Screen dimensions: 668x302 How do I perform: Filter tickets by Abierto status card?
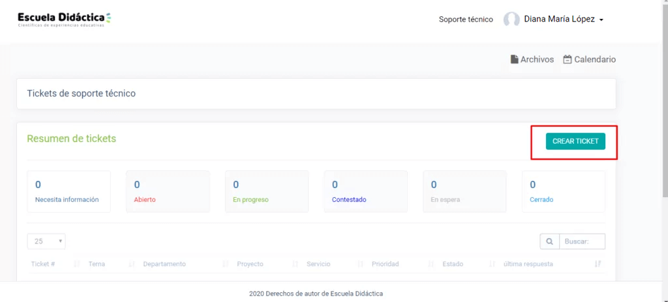pos(168,191)
